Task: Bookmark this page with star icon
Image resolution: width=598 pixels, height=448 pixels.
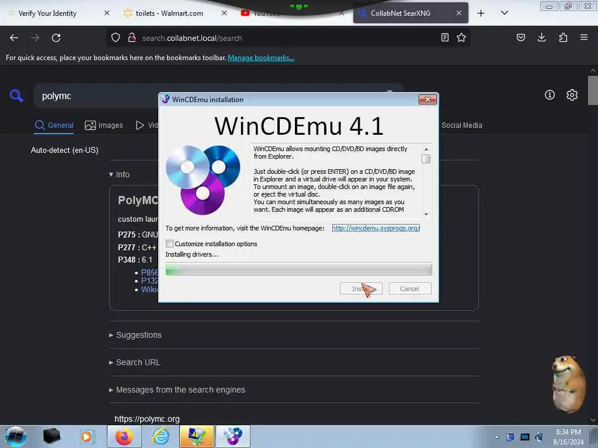Action: pyautogui.click(x=461, y=37)
